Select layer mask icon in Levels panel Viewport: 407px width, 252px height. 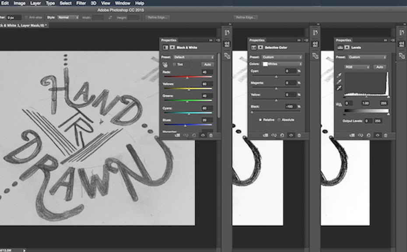coord(347,47)
